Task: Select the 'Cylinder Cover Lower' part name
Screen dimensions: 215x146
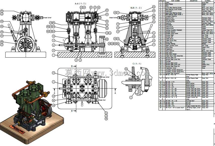Action: (172, 33)
